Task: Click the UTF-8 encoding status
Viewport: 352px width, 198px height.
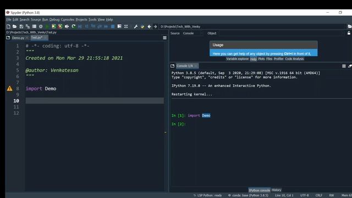Action: tap(304, 195)
